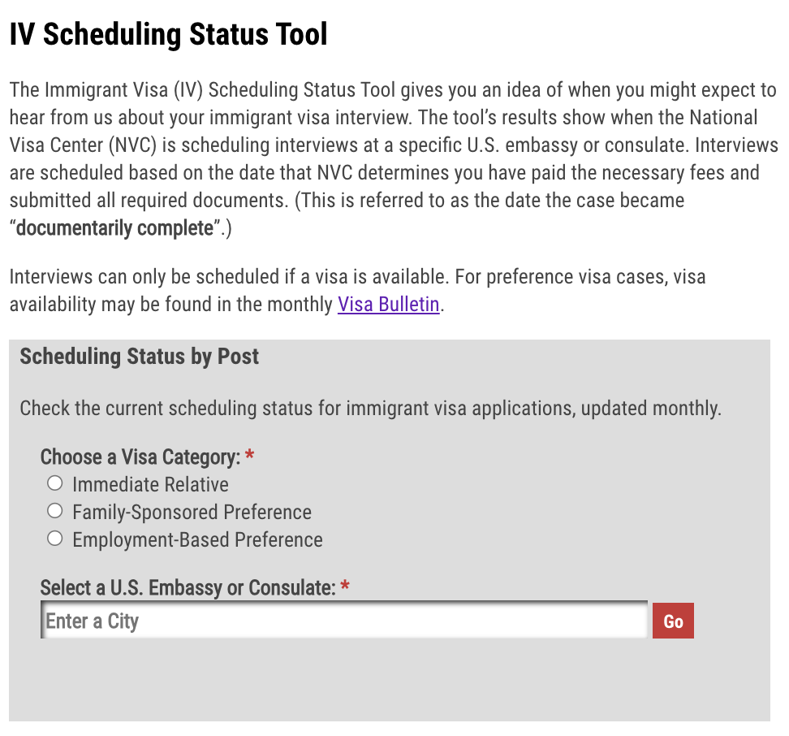Click the IV Scheduling Status Tool heading
Image resolution: width=789 pixels, height=736 pixels.
pyautogui.click(x=168, y=35)
